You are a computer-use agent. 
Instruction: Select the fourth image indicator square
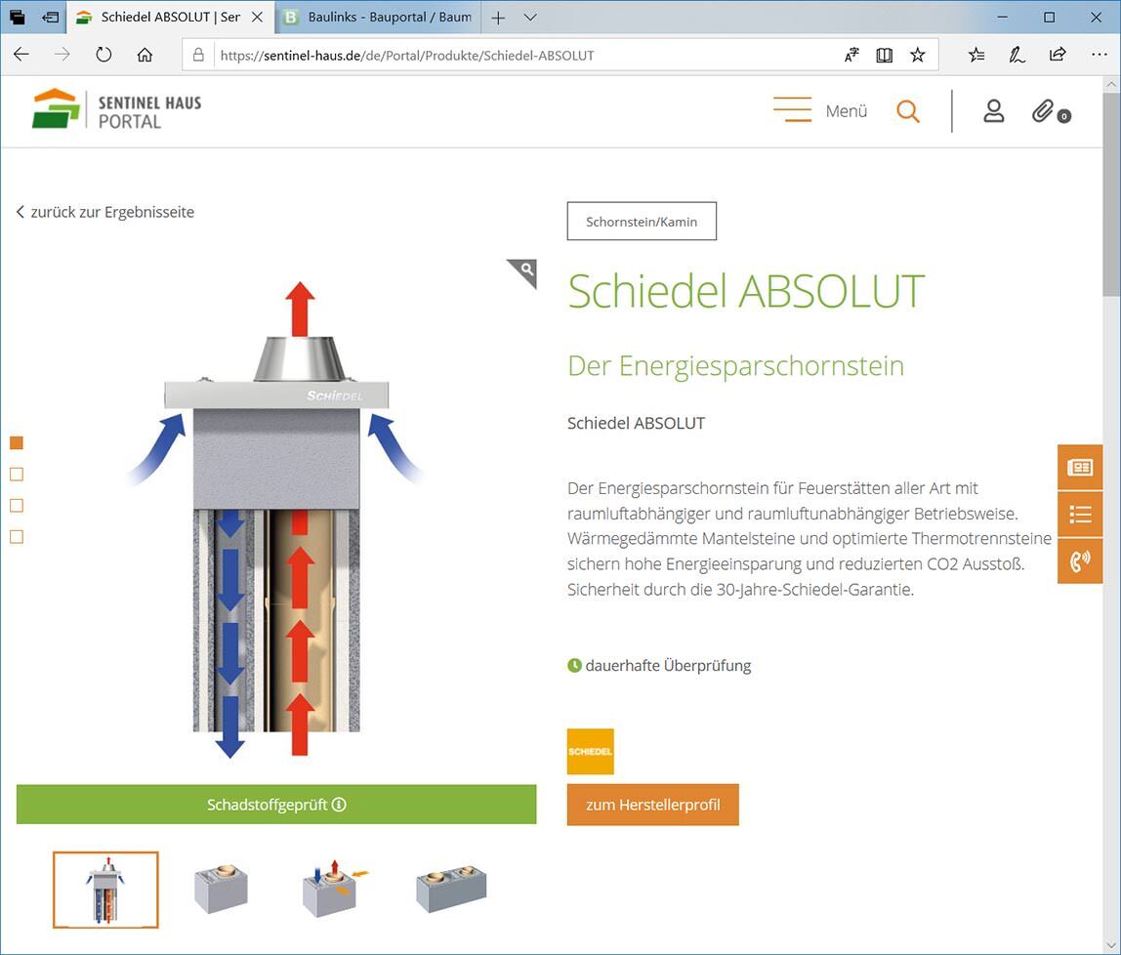(17, 537)
